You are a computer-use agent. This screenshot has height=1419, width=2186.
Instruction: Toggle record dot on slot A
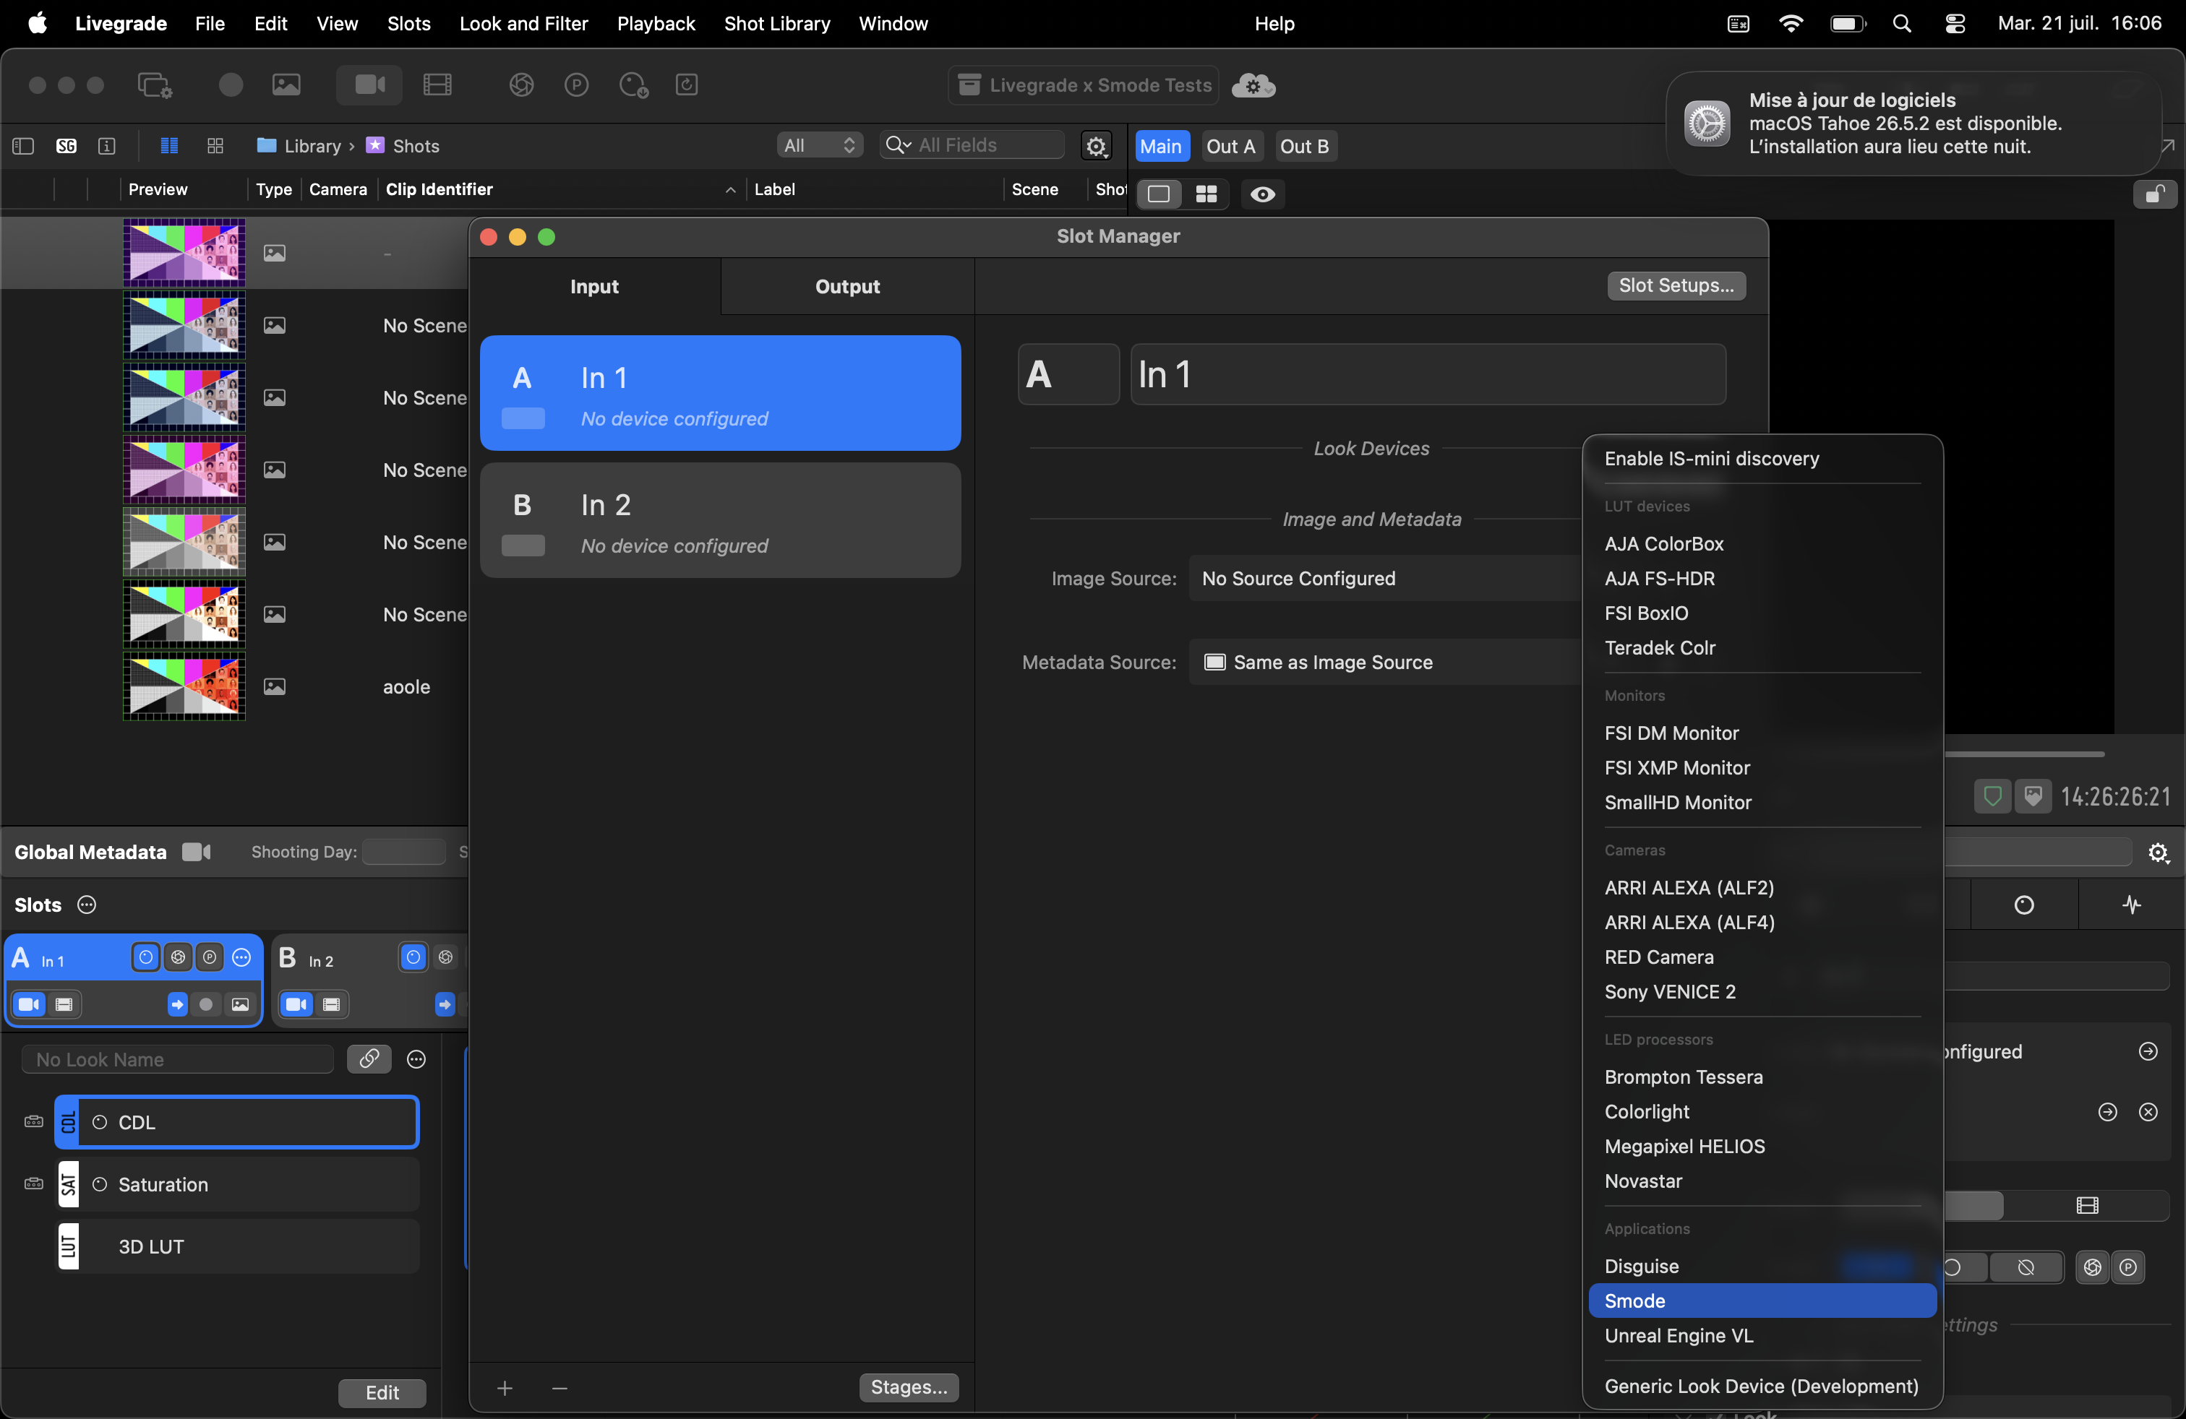(x=207, y=1005)
